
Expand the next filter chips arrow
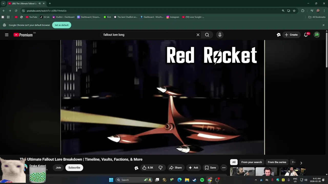(x=301, y=163)
